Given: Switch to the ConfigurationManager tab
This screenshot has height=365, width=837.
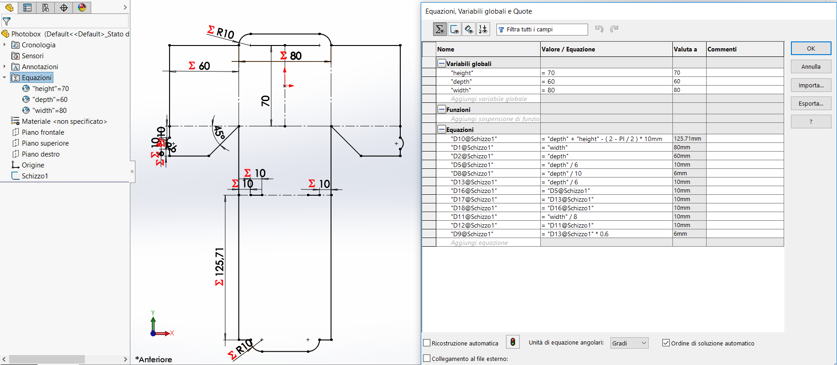Looking at the screenshot, I should pyautogui.click(x=46, y=7).
